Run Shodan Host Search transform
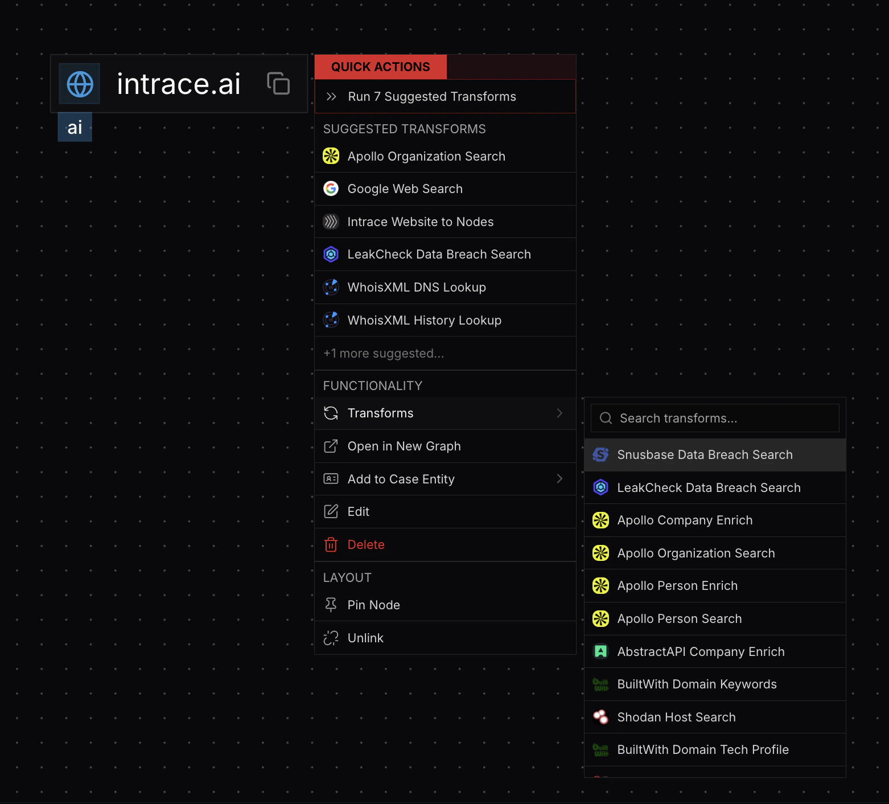Screen dimensions: 889x804 pyautogui.click(x=715, y=717)
